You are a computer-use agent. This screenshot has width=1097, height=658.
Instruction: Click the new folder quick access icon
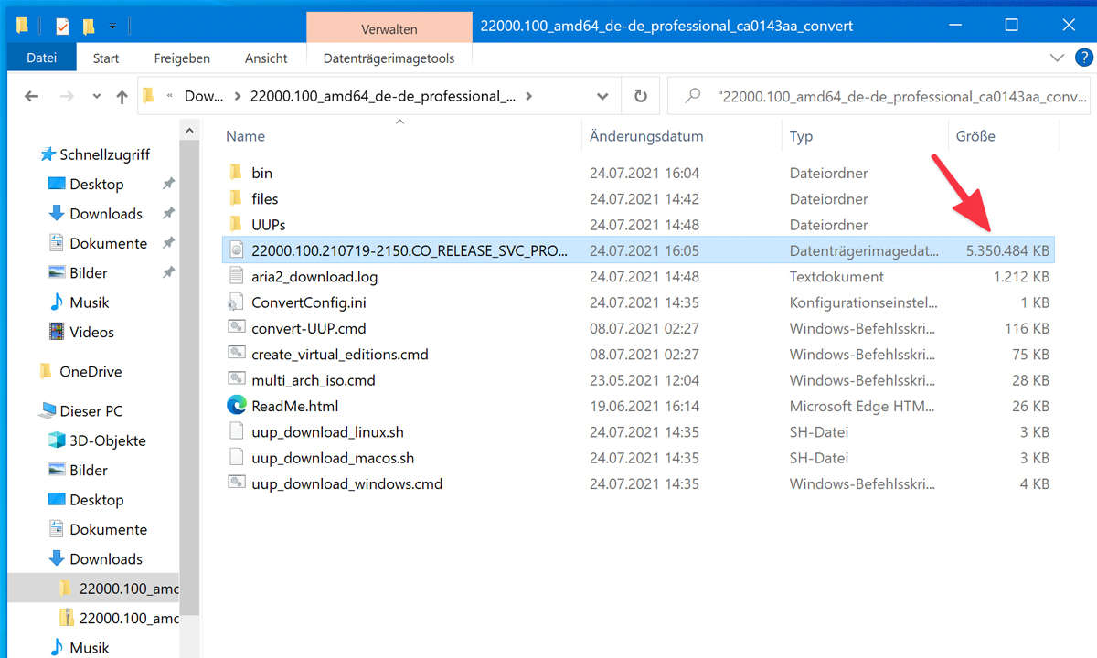tap(89, 27)
